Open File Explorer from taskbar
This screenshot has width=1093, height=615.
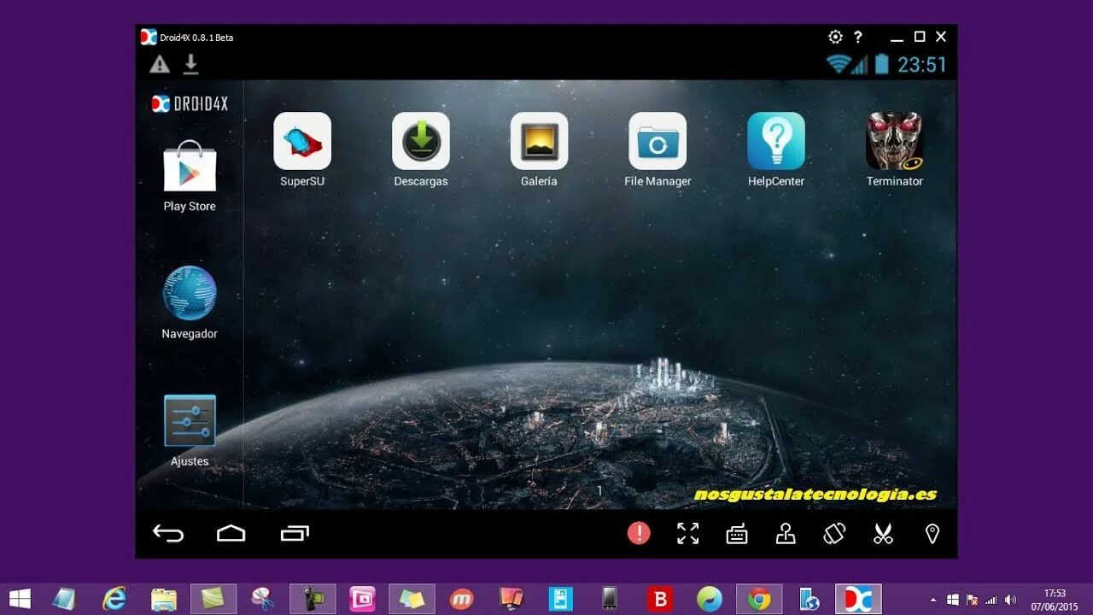click(x=163, y=599)
